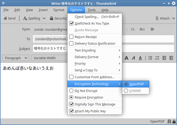The image size is (177, 125).
Task: Open the Spelling dropdown arrow
Action: tap(44, 18)
